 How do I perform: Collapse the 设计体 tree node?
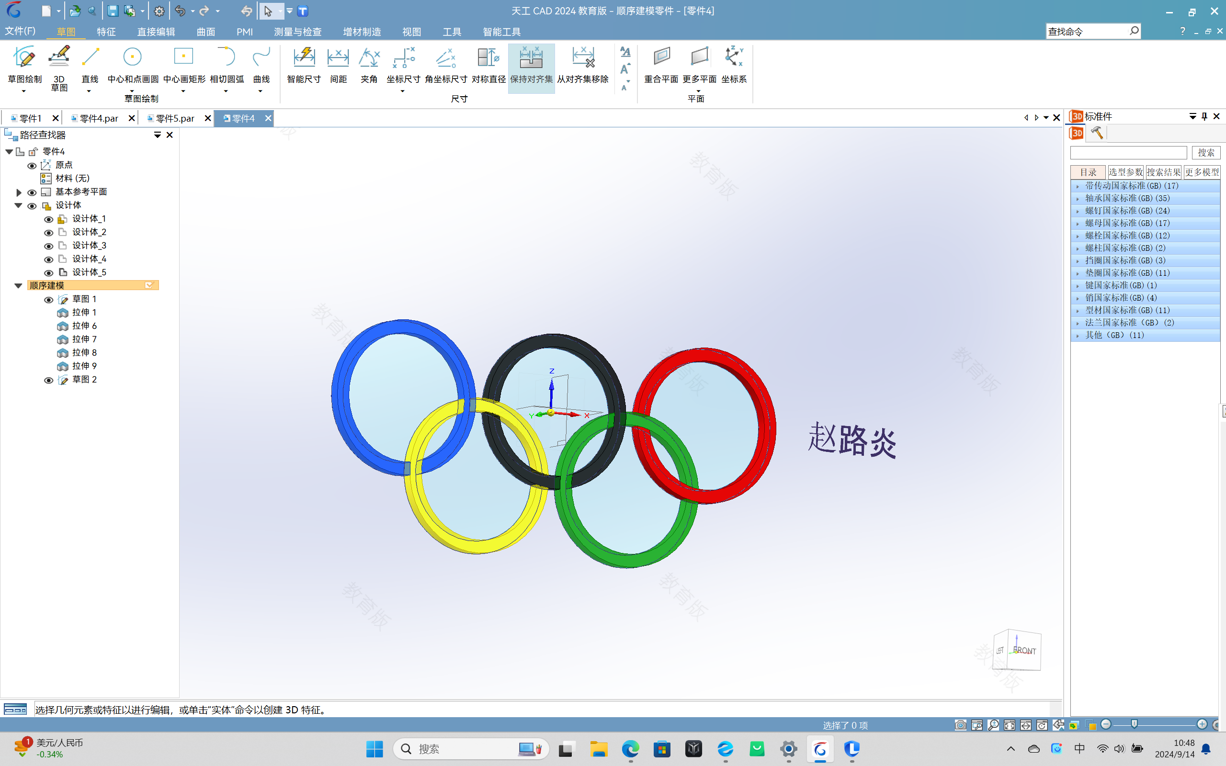(x=18, y=206)
